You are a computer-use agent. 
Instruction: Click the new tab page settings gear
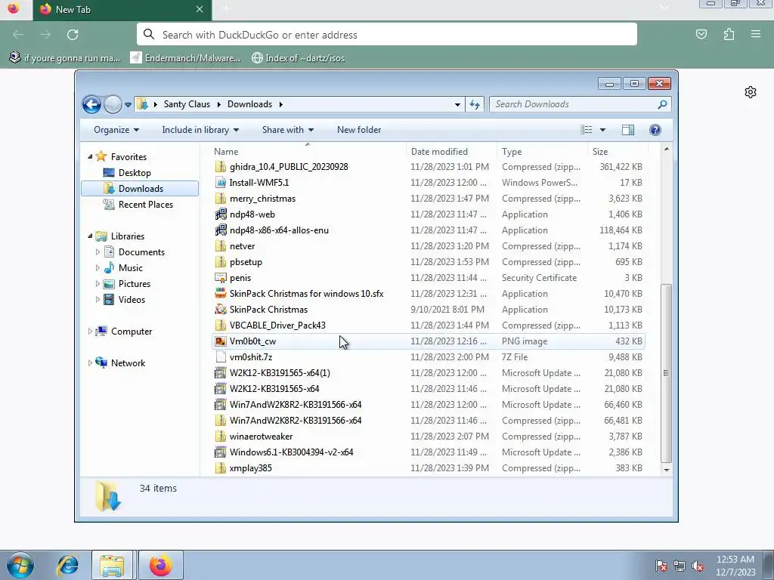click(751, 92)
